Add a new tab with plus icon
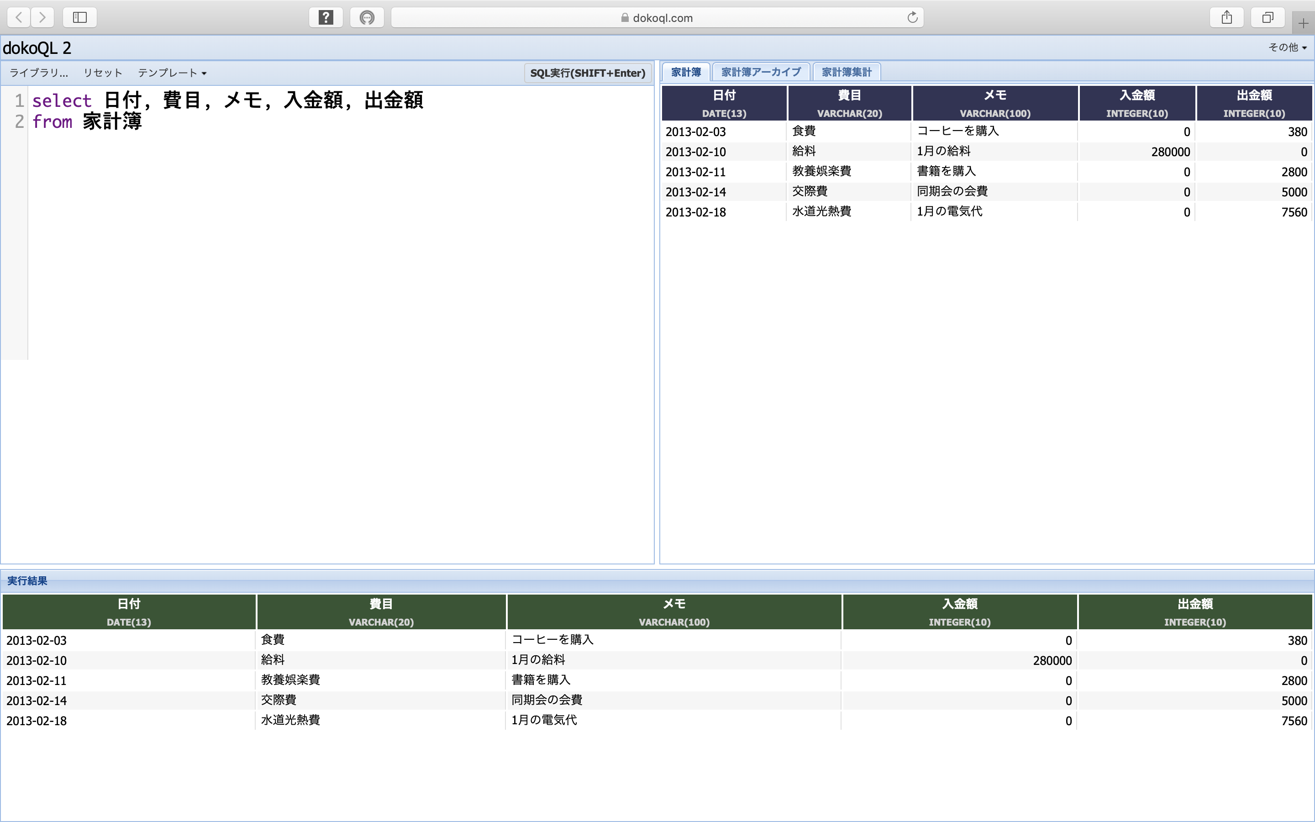The height and width of the screenshot is (822, 1315). (x=1303, y=23)
